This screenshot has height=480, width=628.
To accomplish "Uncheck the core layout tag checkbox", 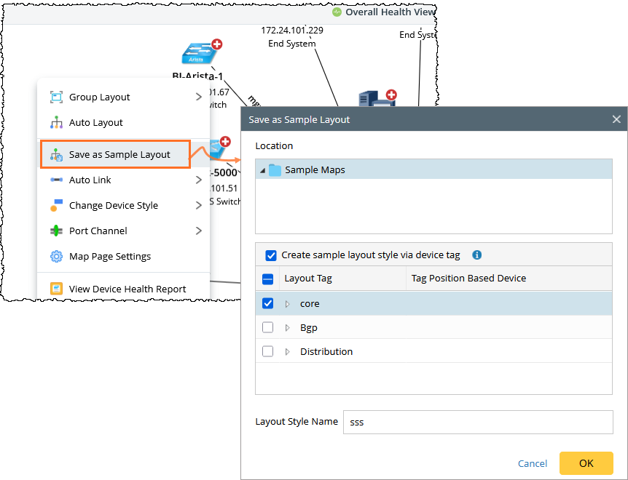I will 267,303.
